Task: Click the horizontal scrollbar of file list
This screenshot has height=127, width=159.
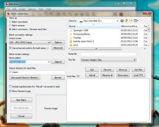Action: point(96,49)
